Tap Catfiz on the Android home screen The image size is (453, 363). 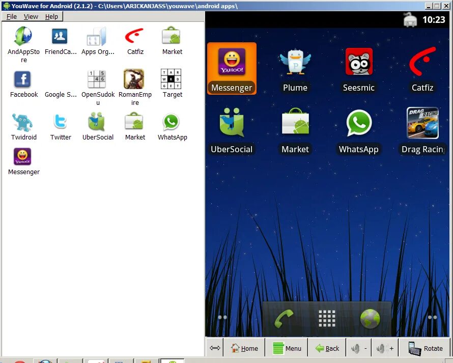click(x=422, y=69)
